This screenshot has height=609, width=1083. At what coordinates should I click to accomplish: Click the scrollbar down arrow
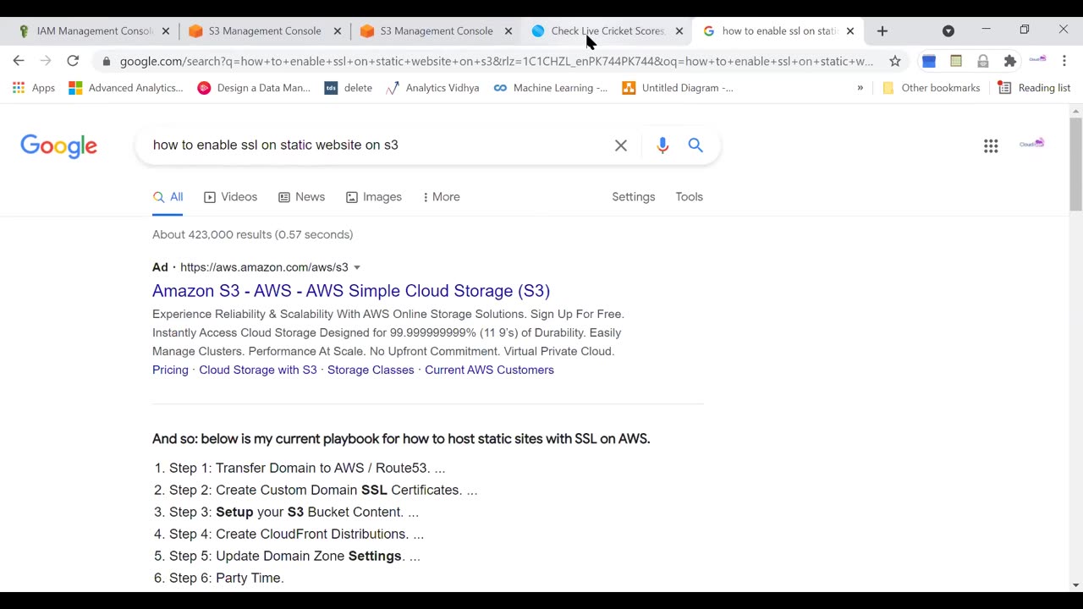(x=1076, y=585)
